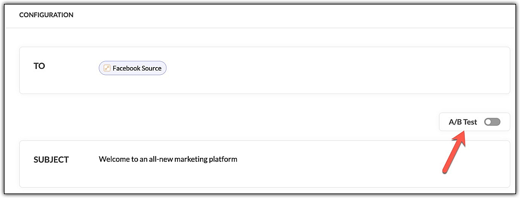This screenshot has width=520, height=198.
Task: Click the subject line text field
Action: [x=265, y=164]
